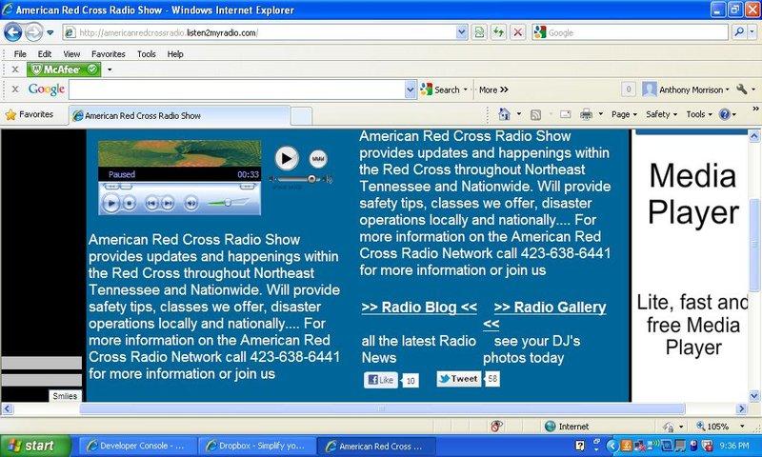Click the Favorites star button

(30, 114)
